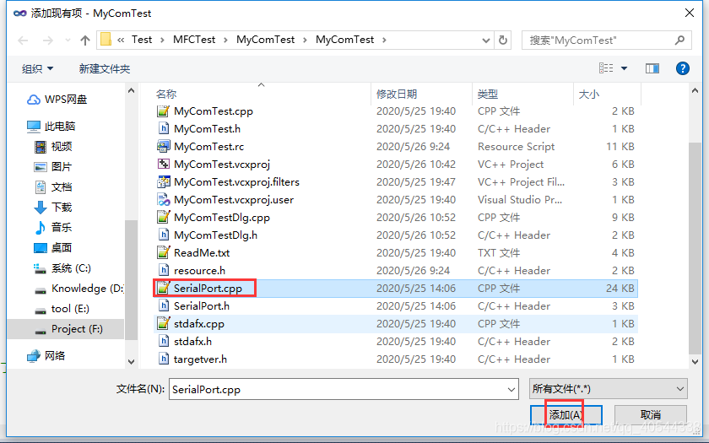Sort by the 大小 column header

[589, 94]
